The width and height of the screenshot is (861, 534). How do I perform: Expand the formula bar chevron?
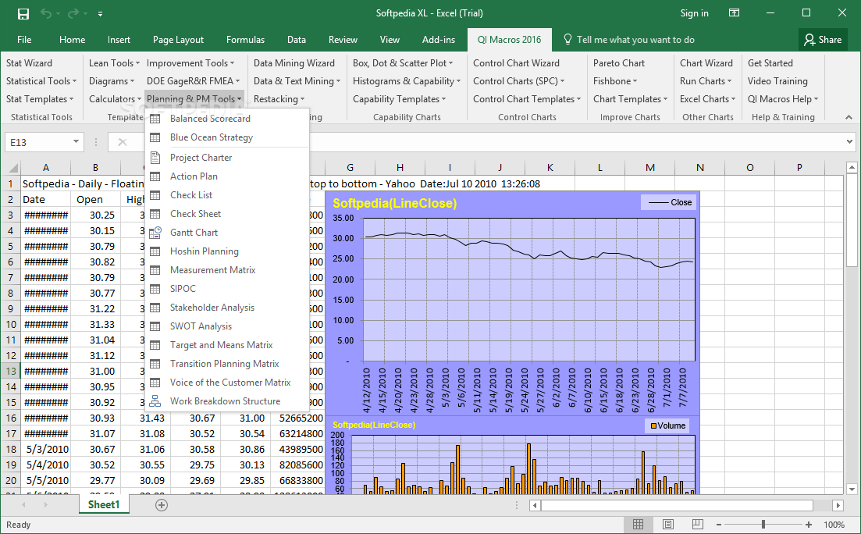[x=849, y=142]
